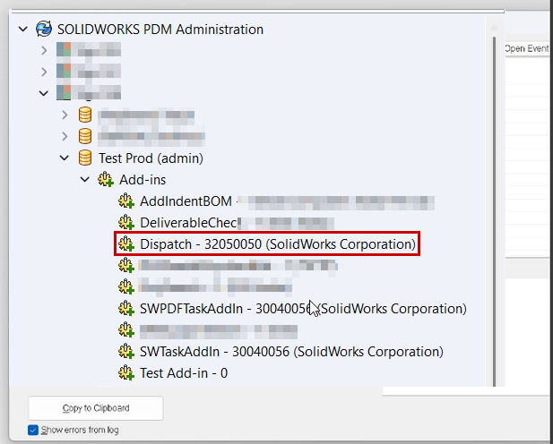553x444 pixels.
Task: Select the DeliverableChec add-in text
Action: point(189,223)
